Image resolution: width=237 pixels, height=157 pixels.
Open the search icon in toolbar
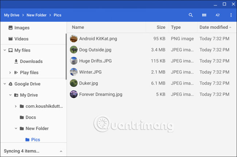(x=191, y=15)
